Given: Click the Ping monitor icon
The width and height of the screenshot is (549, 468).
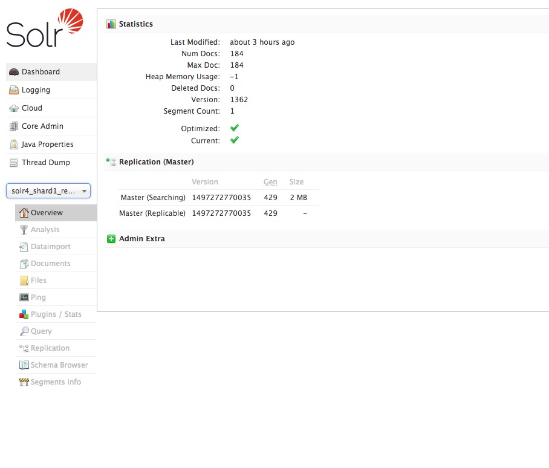Looking at the screenshot, I should (24, 297).
